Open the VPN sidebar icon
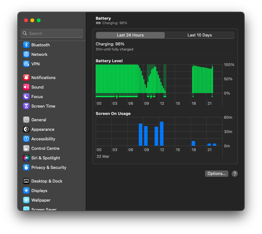262x234 pixels. tap(26, 64)
